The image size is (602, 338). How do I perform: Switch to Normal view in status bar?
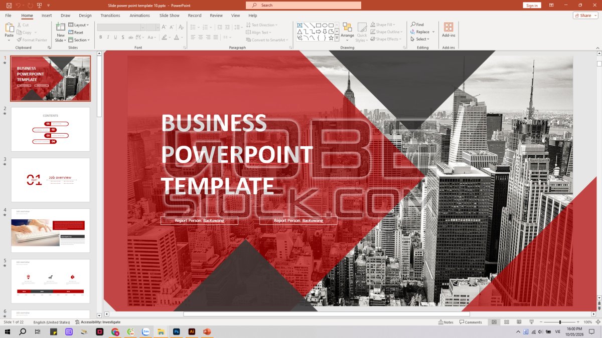click(494, 322)
